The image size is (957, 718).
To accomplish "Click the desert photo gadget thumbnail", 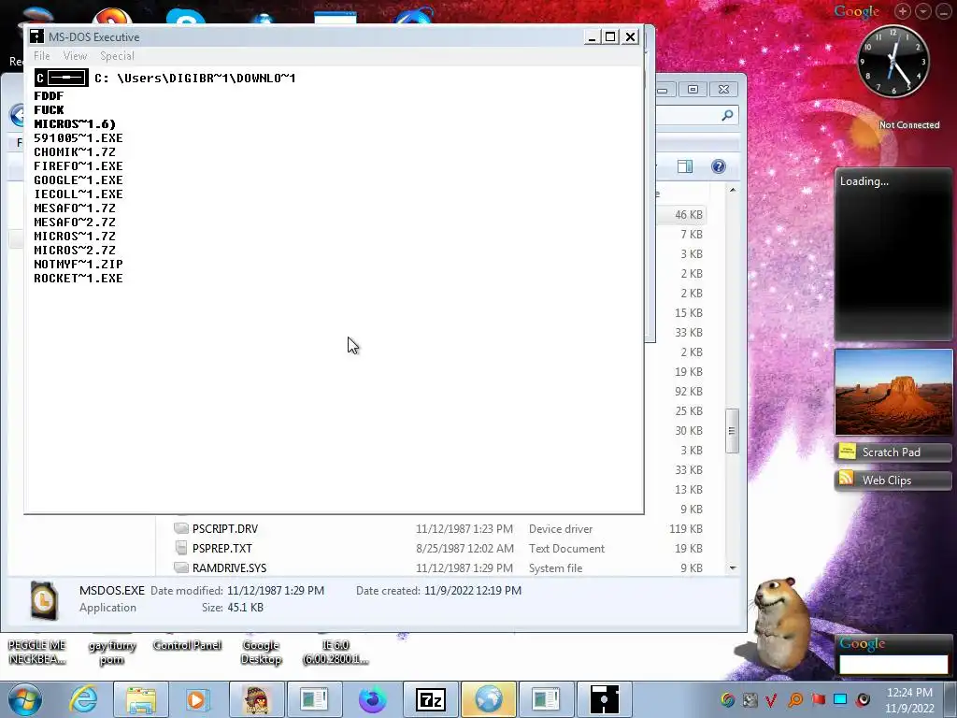I will tap(893, 392).
